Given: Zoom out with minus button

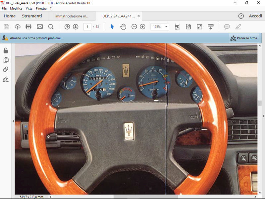Looking at the screenshot, I should point(134,27).
